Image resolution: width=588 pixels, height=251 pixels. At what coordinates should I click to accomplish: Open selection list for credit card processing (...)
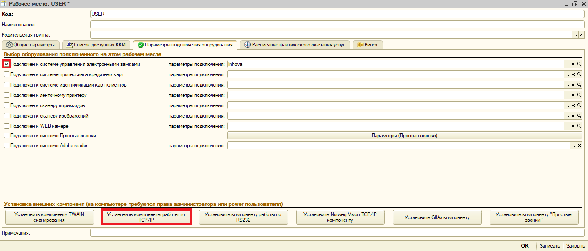click(567, 74)
